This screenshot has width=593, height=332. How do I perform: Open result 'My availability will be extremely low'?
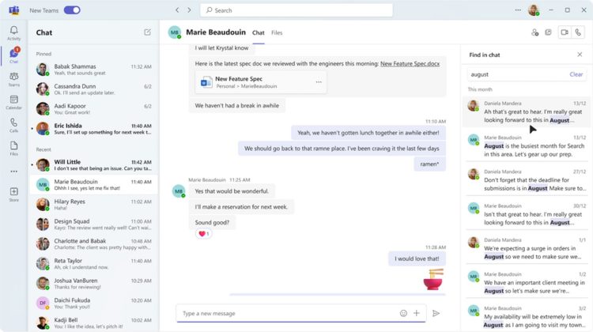tap(527, 317)
